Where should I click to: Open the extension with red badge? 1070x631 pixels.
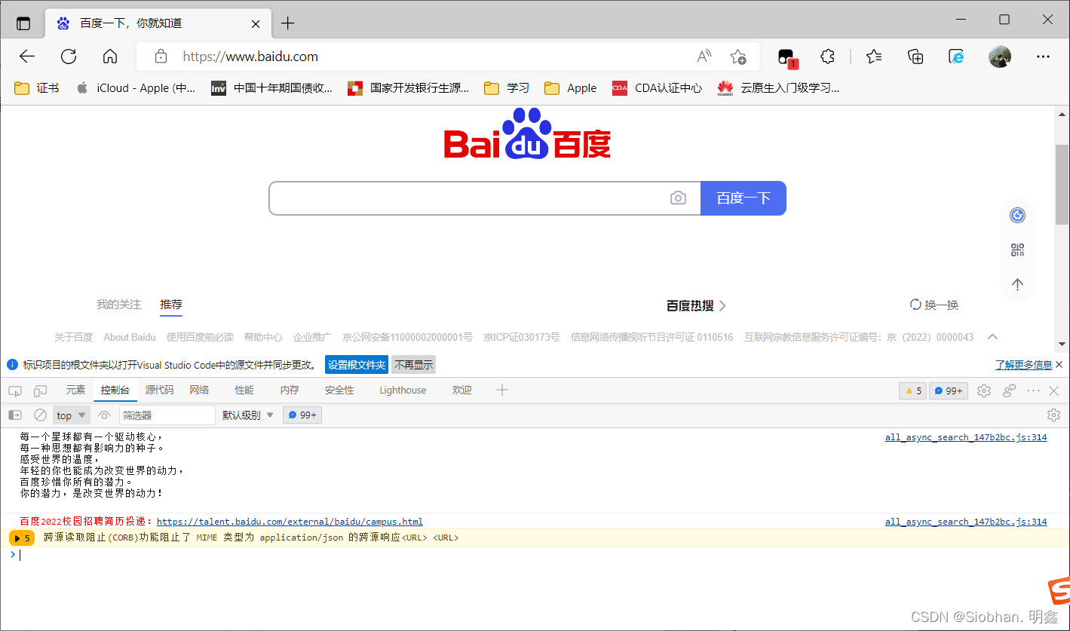click(787, 57)
